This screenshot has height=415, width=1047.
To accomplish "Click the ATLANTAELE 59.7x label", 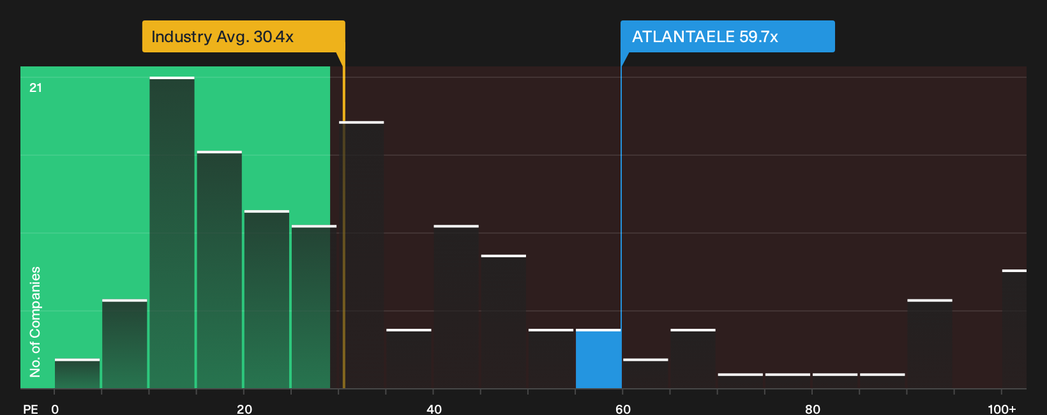I will 727,36.
